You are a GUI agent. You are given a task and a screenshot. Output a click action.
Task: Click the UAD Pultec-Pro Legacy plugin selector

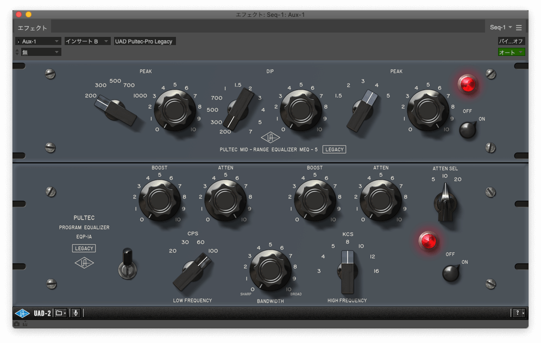(x=144, y=41)
